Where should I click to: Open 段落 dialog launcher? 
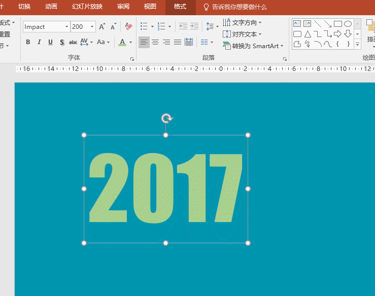click(x=285, y=59)
